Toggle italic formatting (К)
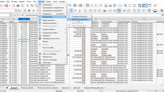The image size is (164, 92). tap(33, 11)
